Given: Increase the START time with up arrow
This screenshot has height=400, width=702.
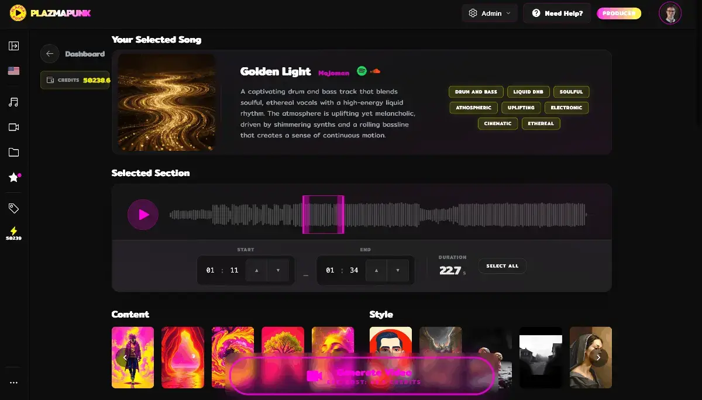Looking at the screenshot, I should pyautogui.click(x=256, y=270).
